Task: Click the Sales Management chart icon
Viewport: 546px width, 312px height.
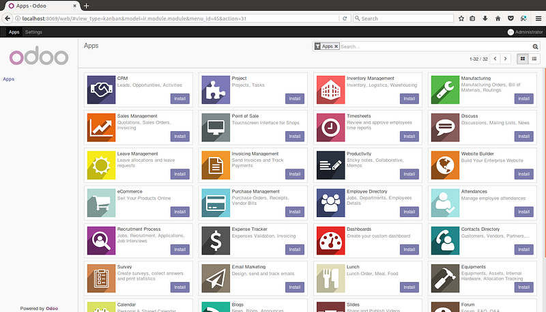Action: pyautogui.click(x=101, y=128)
